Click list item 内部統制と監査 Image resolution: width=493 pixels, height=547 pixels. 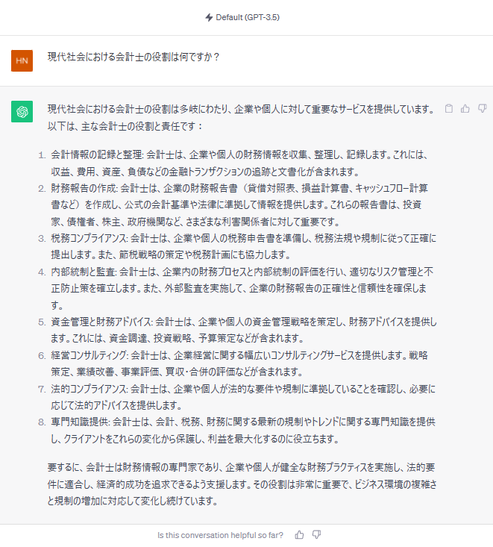[242, 288]
